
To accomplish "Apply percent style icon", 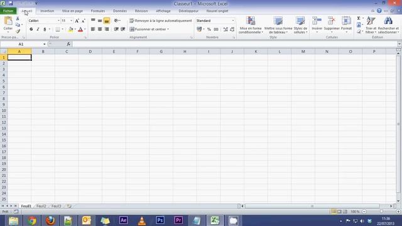I will pos(209,30).
